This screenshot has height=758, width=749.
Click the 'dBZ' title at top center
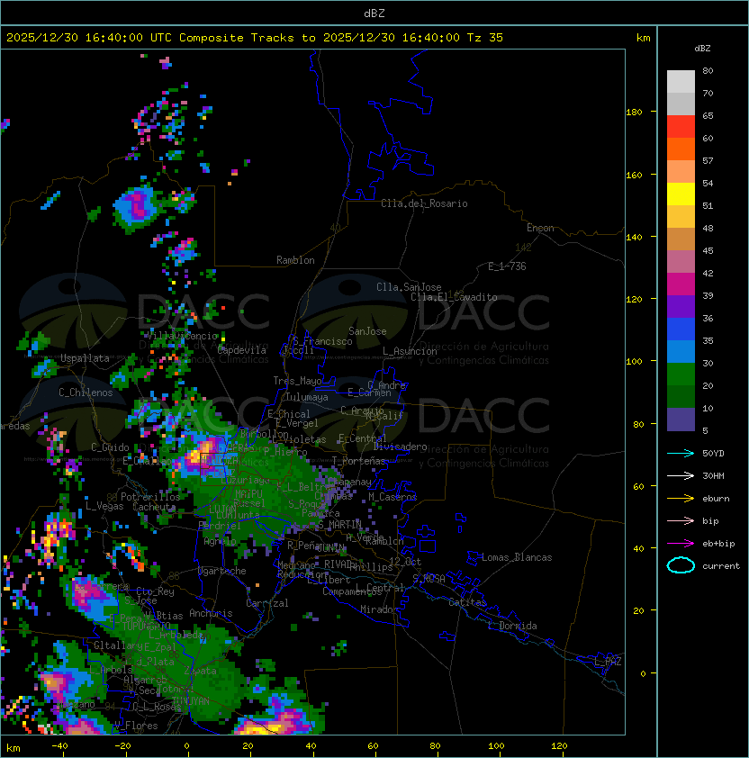[x=374, y=13]
